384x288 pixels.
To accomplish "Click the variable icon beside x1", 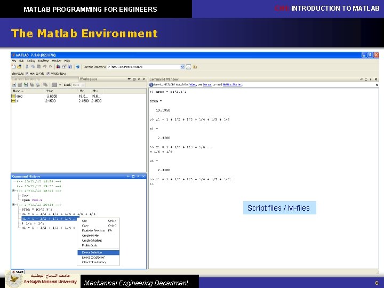I will point(13,101).
